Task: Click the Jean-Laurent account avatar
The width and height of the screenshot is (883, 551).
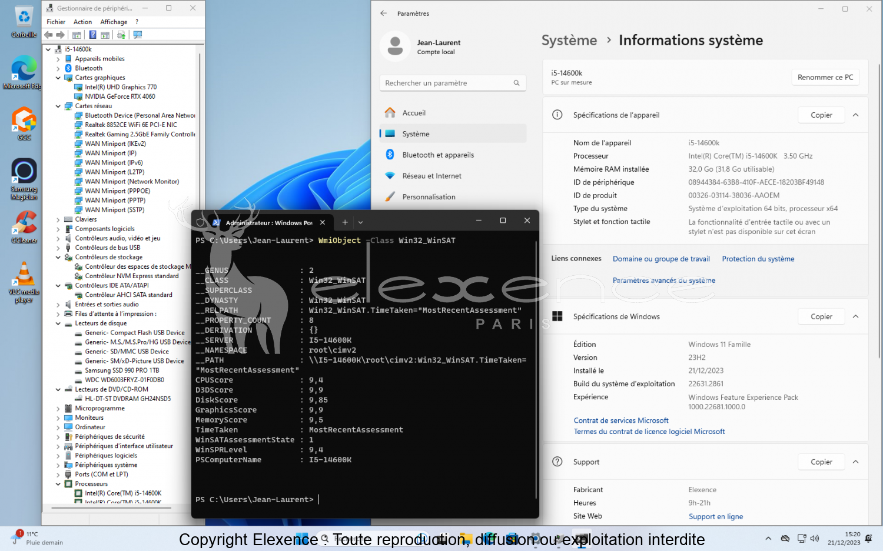Action: [x=396, y=46]
